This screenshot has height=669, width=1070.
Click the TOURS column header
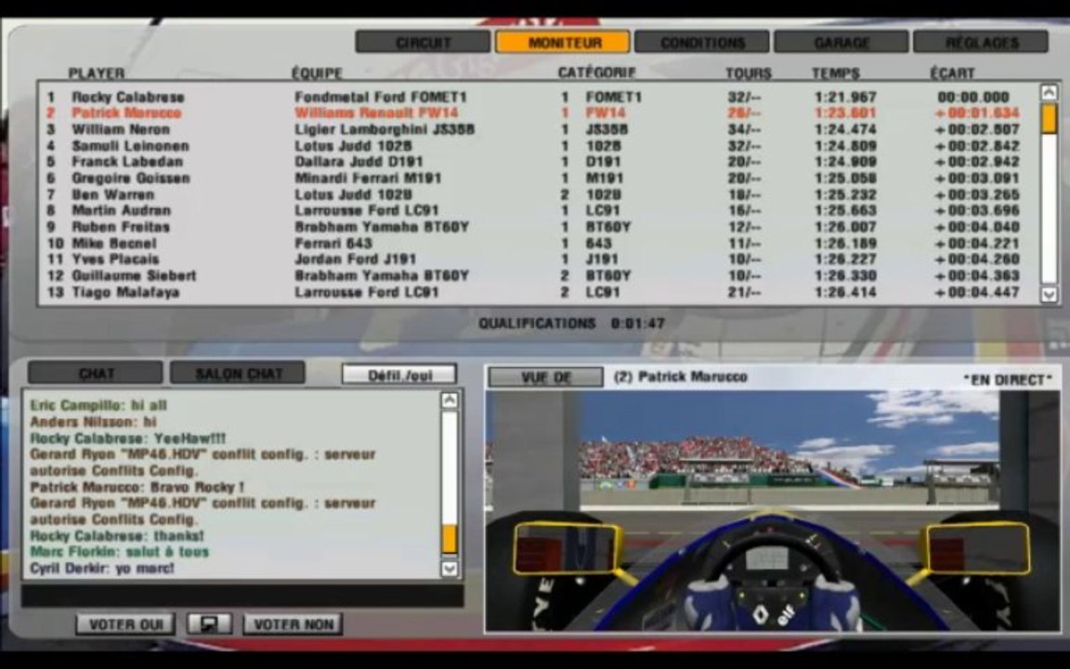(x=749, y=73)
